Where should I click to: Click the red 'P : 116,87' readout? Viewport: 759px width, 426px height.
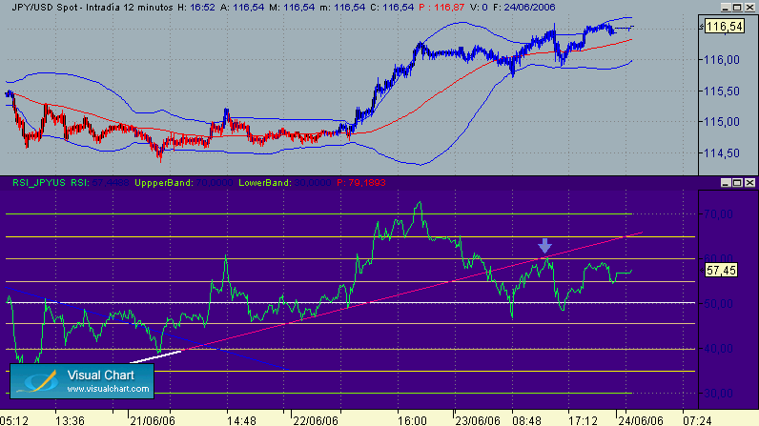click(441, 8)
